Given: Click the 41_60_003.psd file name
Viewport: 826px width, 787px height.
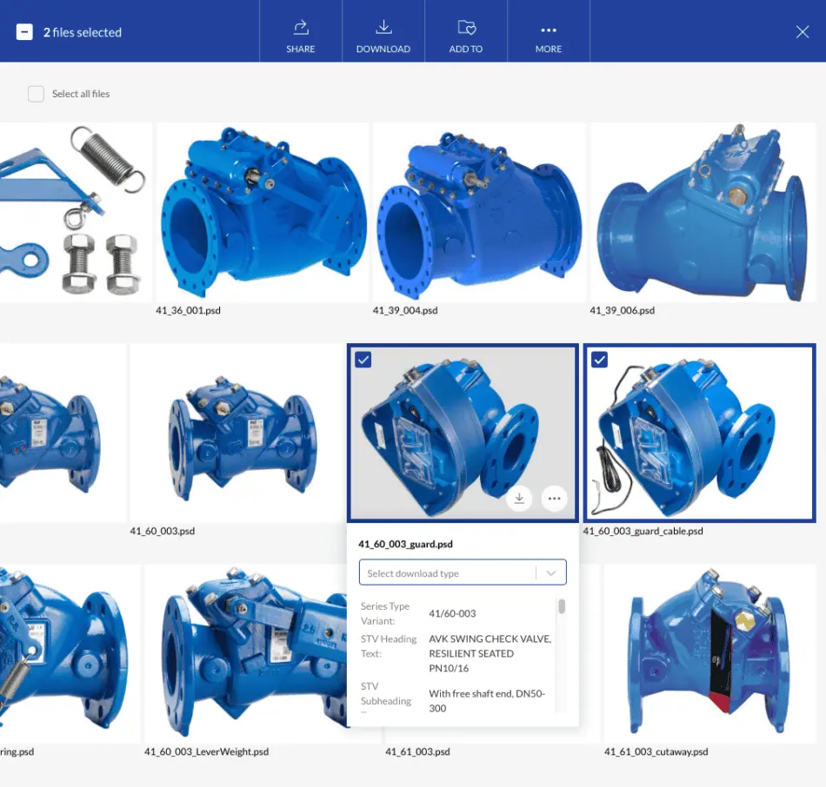Looking at the screenshot, I should pos(163,531).
